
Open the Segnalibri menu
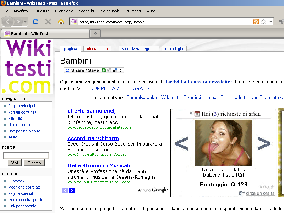87,11
